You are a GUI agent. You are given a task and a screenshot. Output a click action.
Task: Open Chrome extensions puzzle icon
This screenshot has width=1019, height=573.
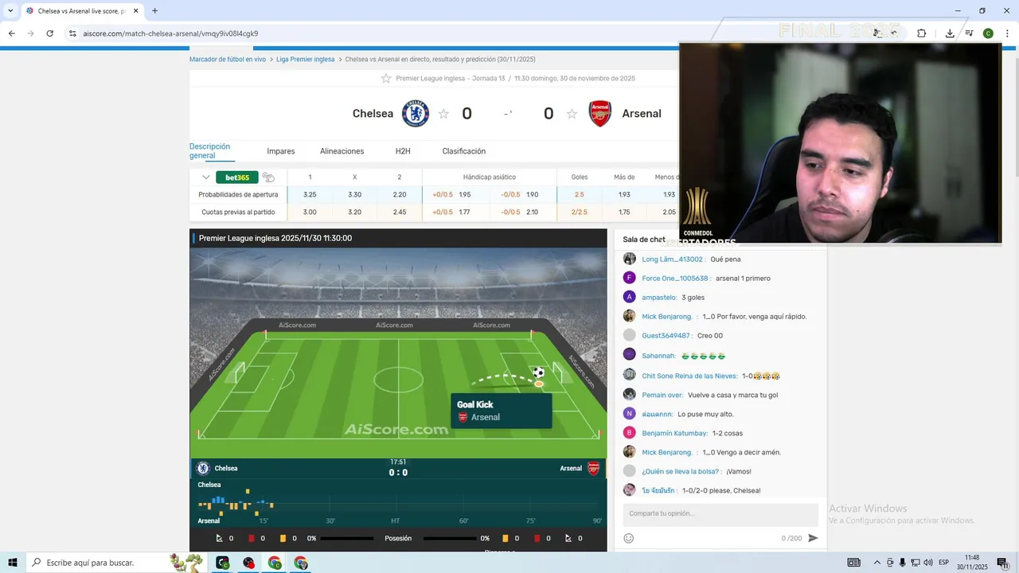click(922, 33)
